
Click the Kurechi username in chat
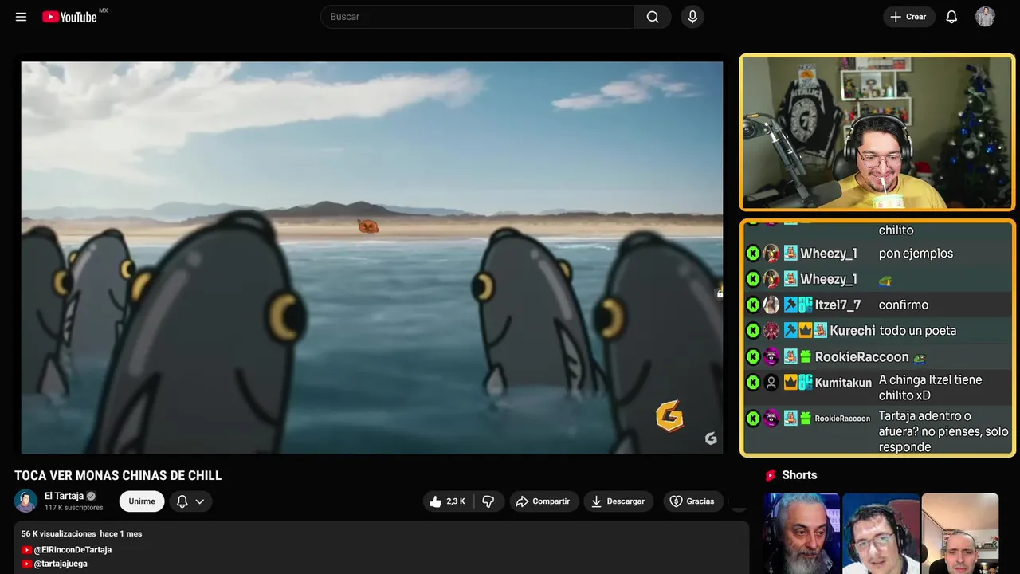click(x=853, y=331)
